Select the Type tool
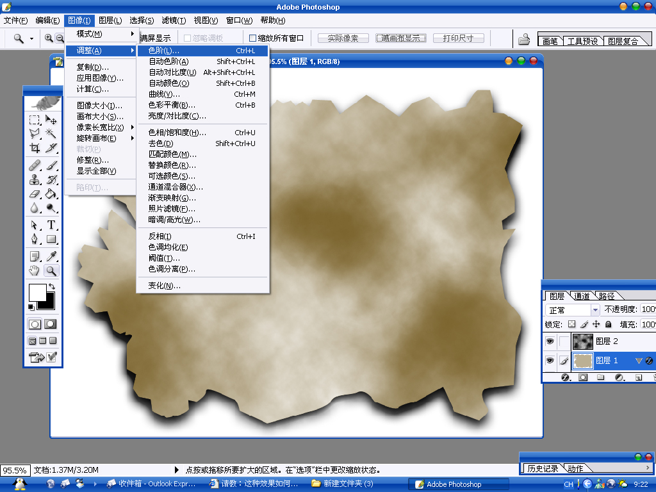The width and height of the screenshot is (656, 492). [x=51, y=225]
